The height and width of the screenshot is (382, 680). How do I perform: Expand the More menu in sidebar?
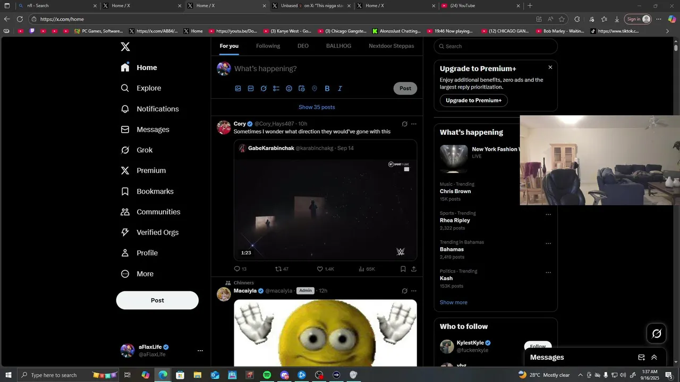coord(137,274)
